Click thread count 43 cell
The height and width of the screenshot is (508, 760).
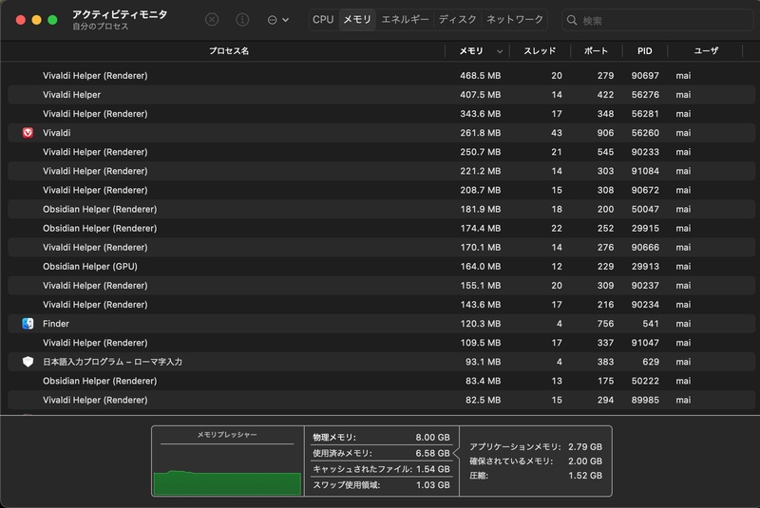557,133
